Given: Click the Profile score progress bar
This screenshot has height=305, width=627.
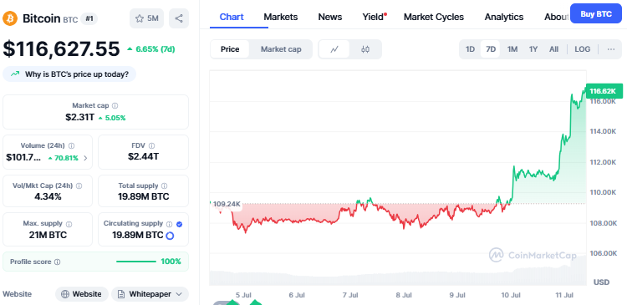Looking at the screenshot, I should pos(136,262).
